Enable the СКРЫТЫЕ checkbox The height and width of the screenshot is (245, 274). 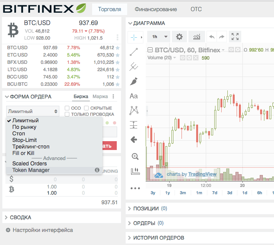86,108
